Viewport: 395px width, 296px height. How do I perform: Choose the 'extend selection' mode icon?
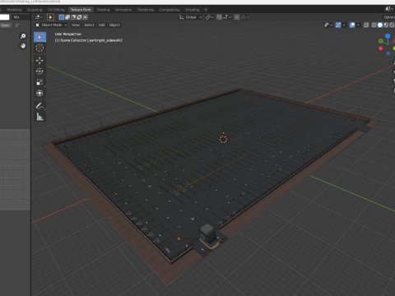67,17
